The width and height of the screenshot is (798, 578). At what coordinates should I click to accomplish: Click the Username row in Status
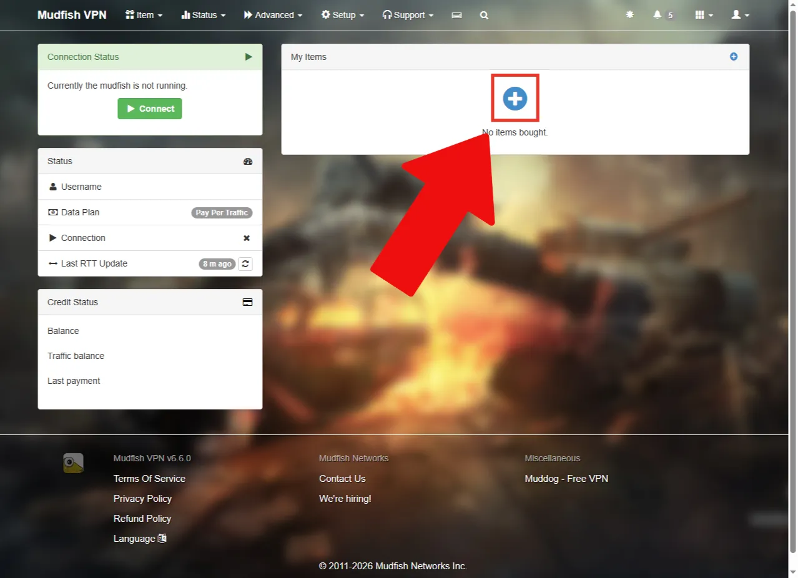click(150, 187)
